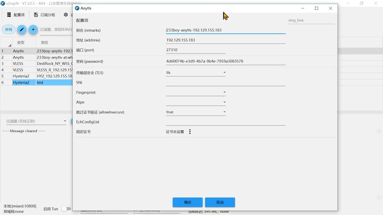Screen dimensions: 383x215
Task: Toggle the 启用 Tun switch
Action: [66, 209]
